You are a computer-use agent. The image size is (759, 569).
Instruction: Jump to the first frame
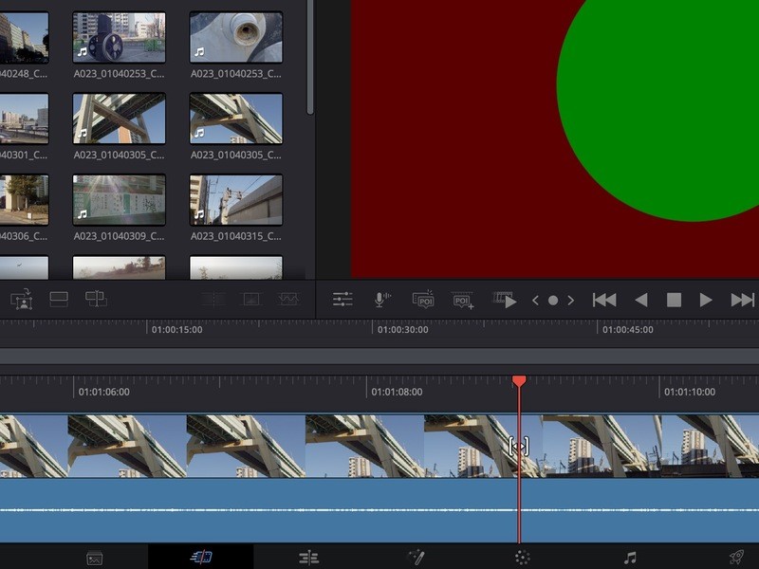coord(603,300)
